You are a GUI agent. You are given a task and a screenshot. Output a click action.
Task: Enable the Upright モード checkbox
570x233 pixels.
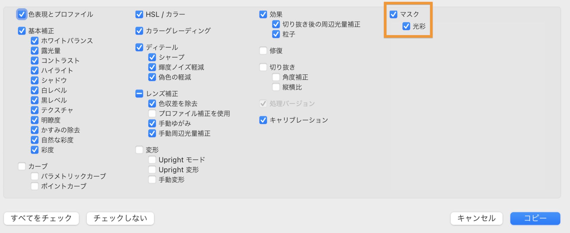(152, 159)
